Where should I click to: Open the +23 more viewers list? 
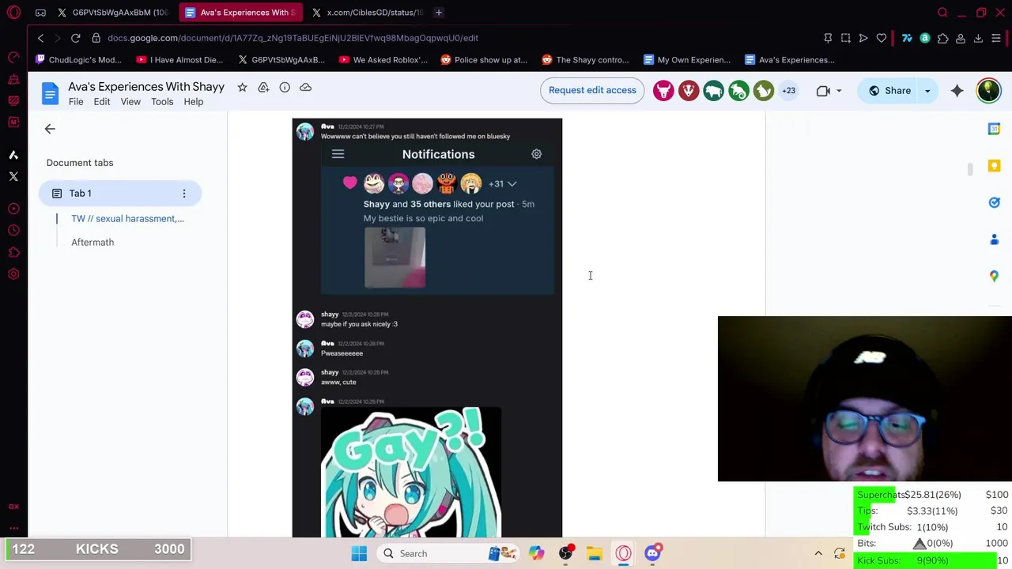[788, 90]
